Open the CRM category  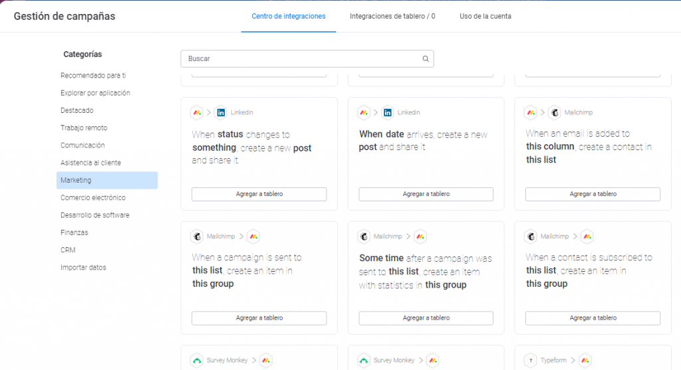click(x=68, y=250)
